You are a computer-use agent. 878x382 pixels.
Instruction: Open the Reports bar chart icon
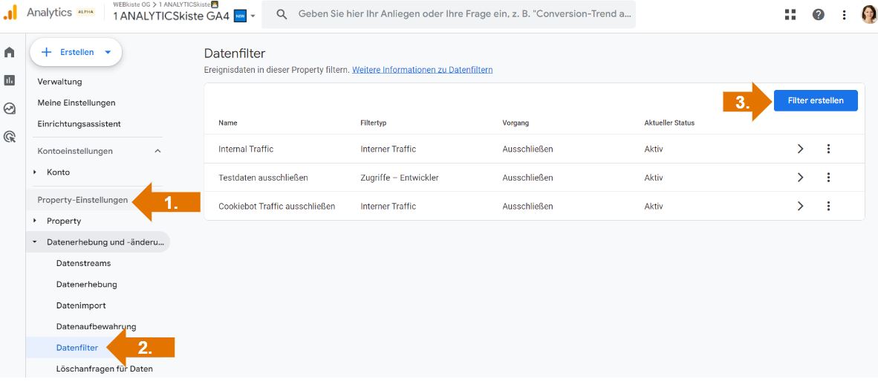(x=10, y=80)
